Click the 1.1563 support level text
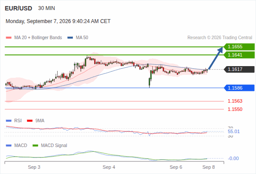 click(x=235, y=101)
